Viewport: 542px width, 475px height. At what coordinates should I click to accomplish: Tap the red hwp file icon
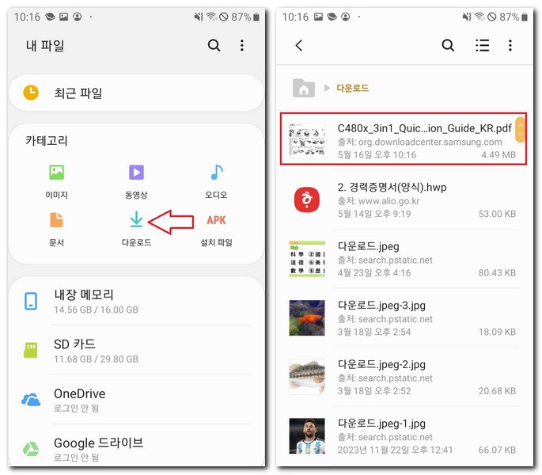coord(306,199)
